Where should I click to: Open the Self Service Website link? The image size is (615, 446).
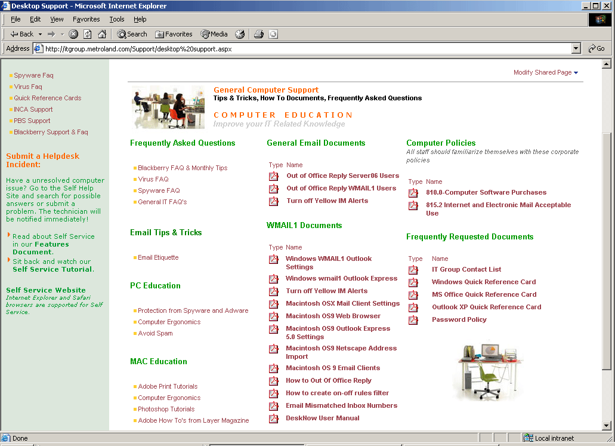click(x=45, y=290)
